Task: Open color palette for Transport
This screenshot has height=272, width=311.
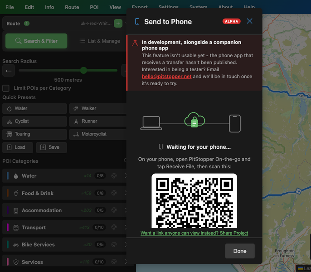Action: click(x=114, y=228)
